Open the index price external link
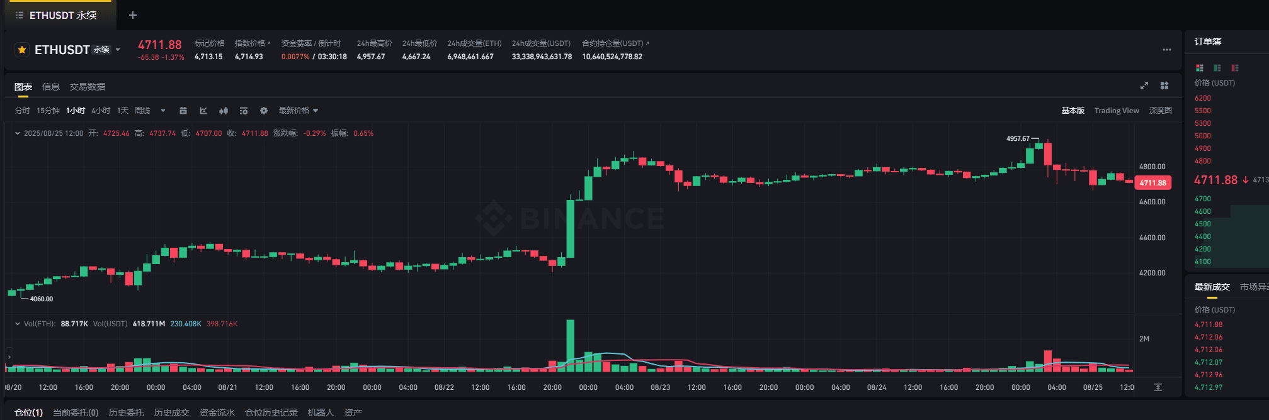 [269, 43]
